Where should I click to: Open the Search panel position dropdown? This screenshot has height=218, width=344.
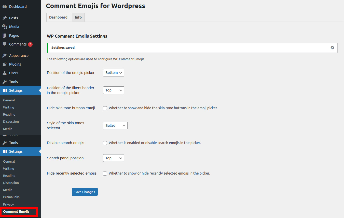pos(114,158)
